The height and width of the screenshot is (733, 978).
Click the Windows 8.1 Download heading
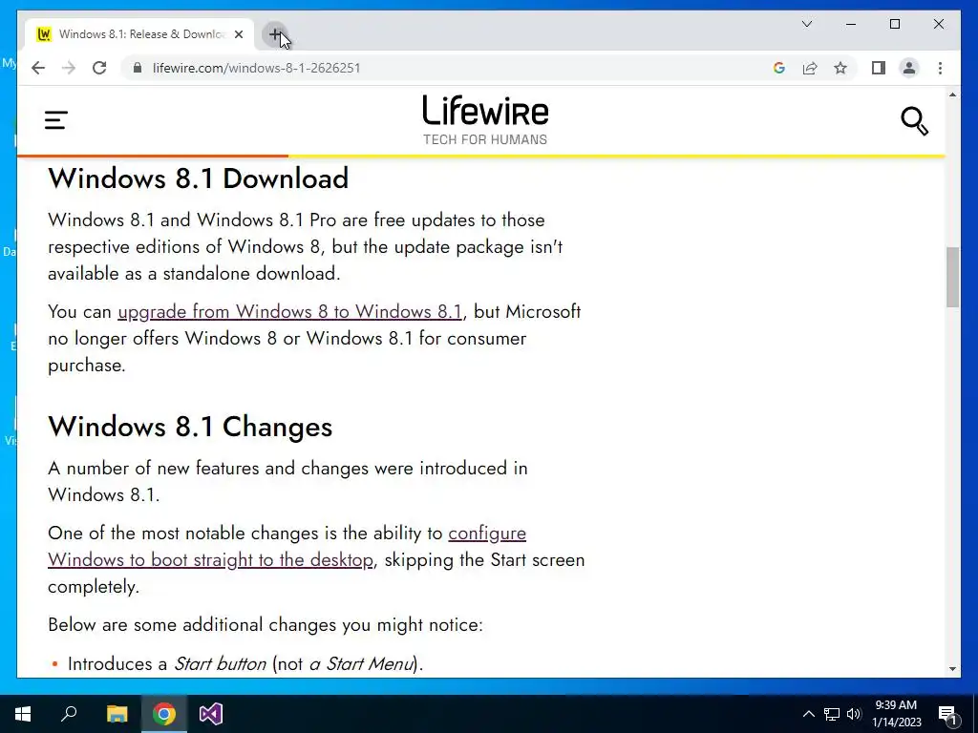[x=199, y=178]
